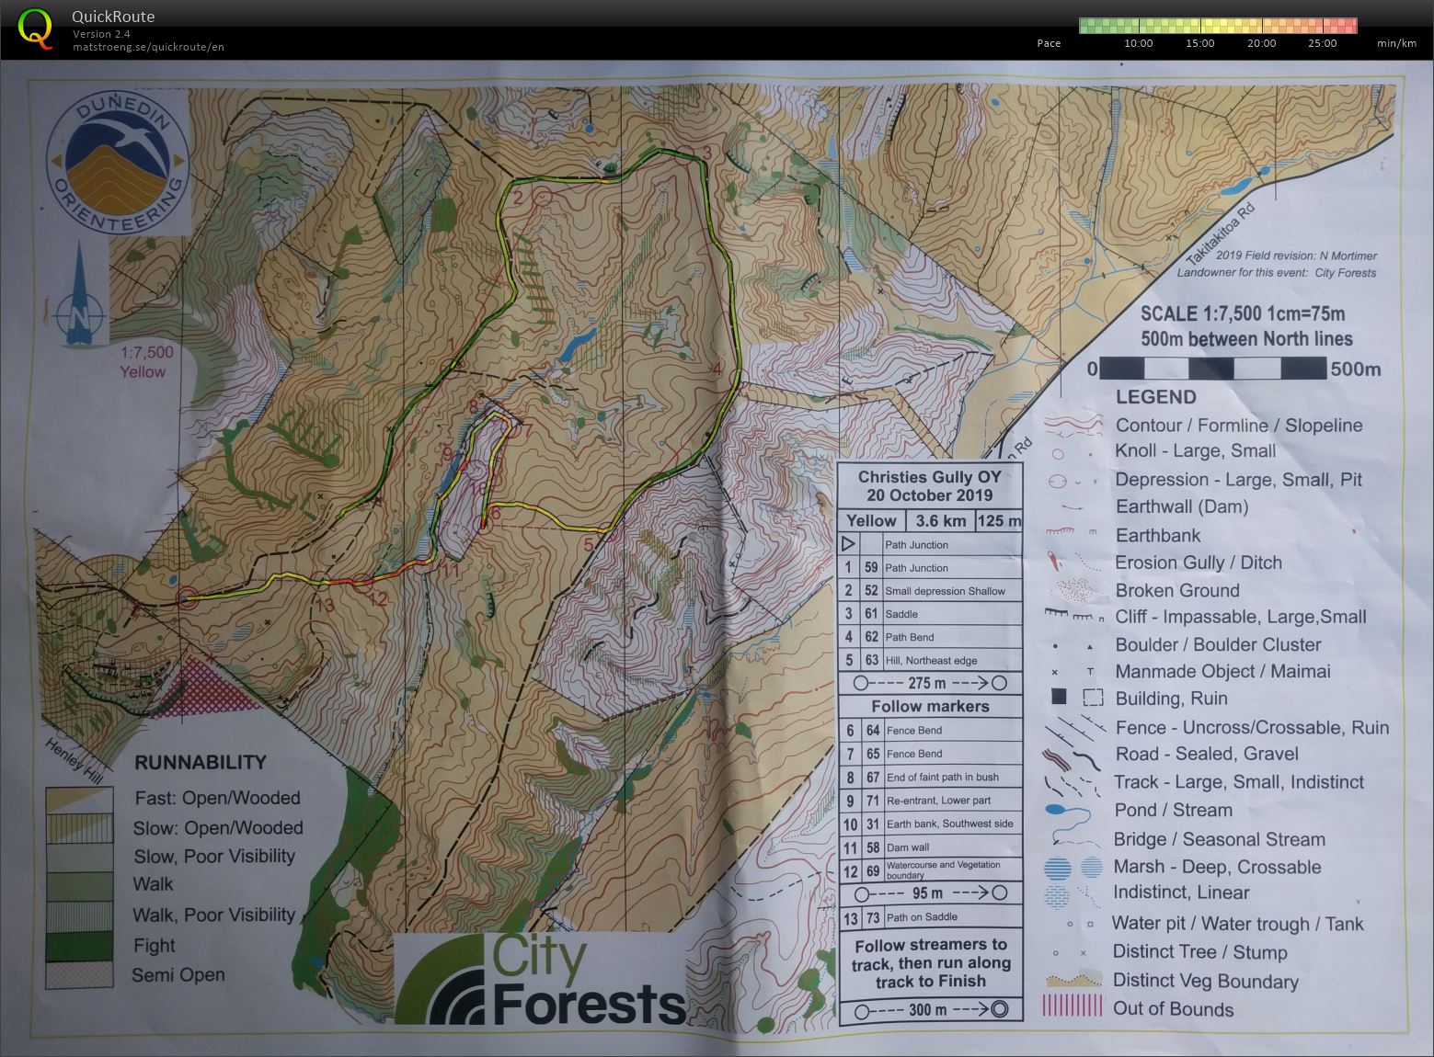This screenshot has width=1434, height=1057.
Task: Click the "Follow streamers to track" instruction
Action: [930, 963]
